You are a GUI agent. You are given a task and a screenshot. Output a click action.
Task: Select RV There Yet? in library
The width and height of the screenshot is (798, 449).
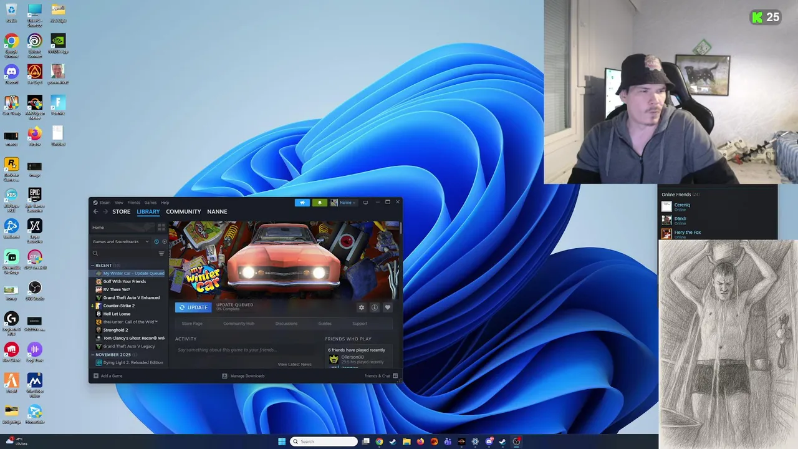tap(117, 289)
